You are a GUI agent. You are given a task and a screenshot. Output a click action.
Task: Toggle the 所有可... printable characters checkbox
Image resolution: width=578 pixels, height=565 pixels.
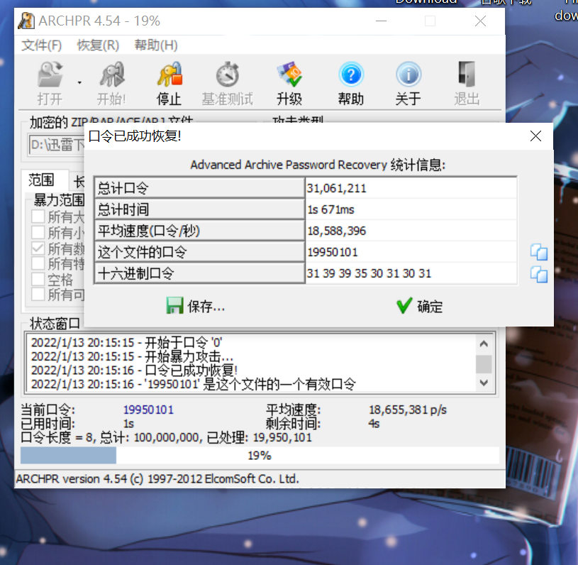coord(38,295)
